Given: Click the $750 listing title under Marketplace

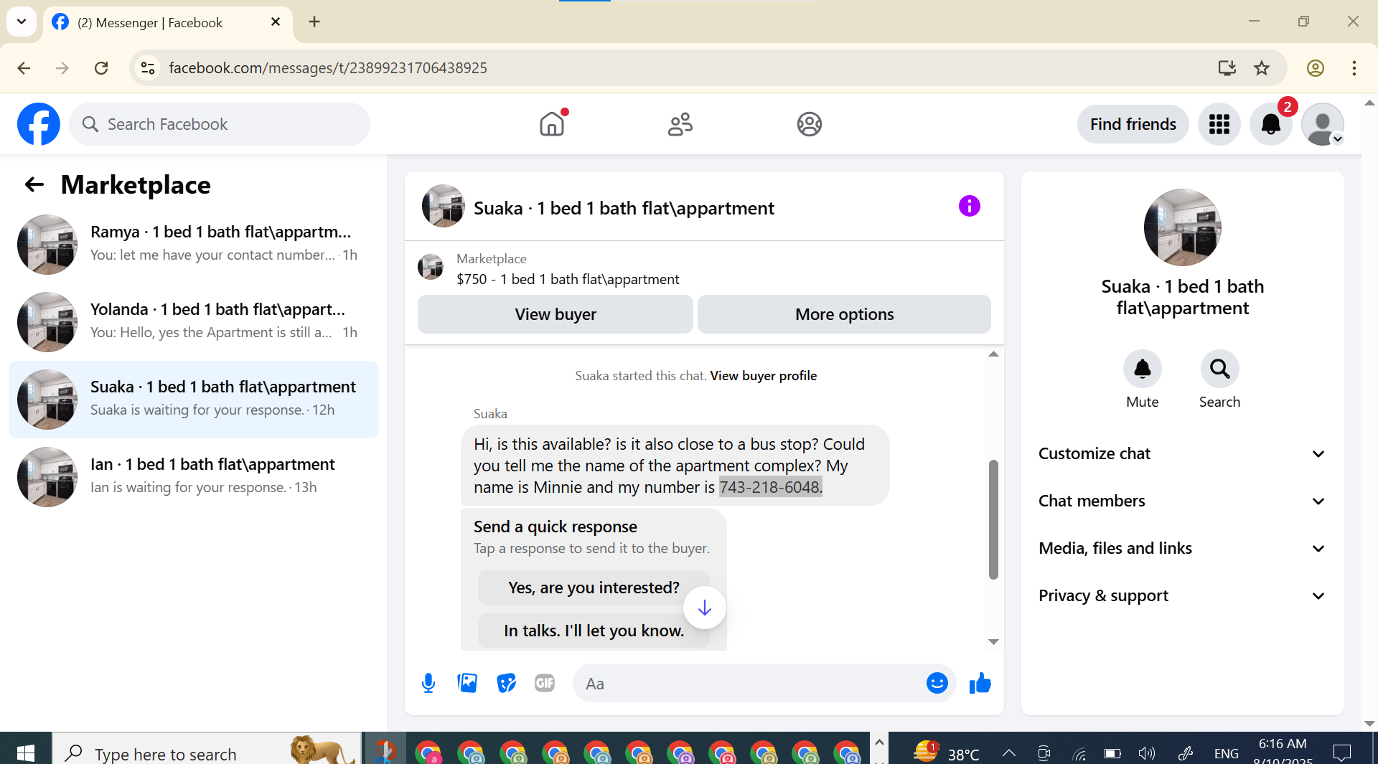Looking at the screenshot, I should pyautogui.click(x=568, y=279).
